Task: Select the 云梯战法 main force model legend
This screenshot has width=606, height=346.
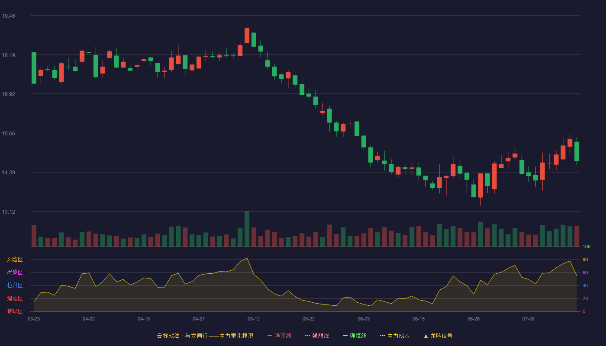Action: click(205, 336)
